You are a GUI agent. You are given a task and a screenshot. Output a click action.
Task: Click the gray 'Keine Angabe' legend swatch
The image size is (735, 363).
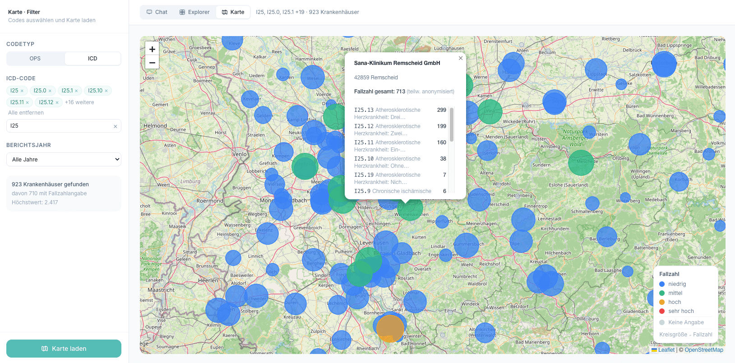pyautogui.click(x=662, y=322)
